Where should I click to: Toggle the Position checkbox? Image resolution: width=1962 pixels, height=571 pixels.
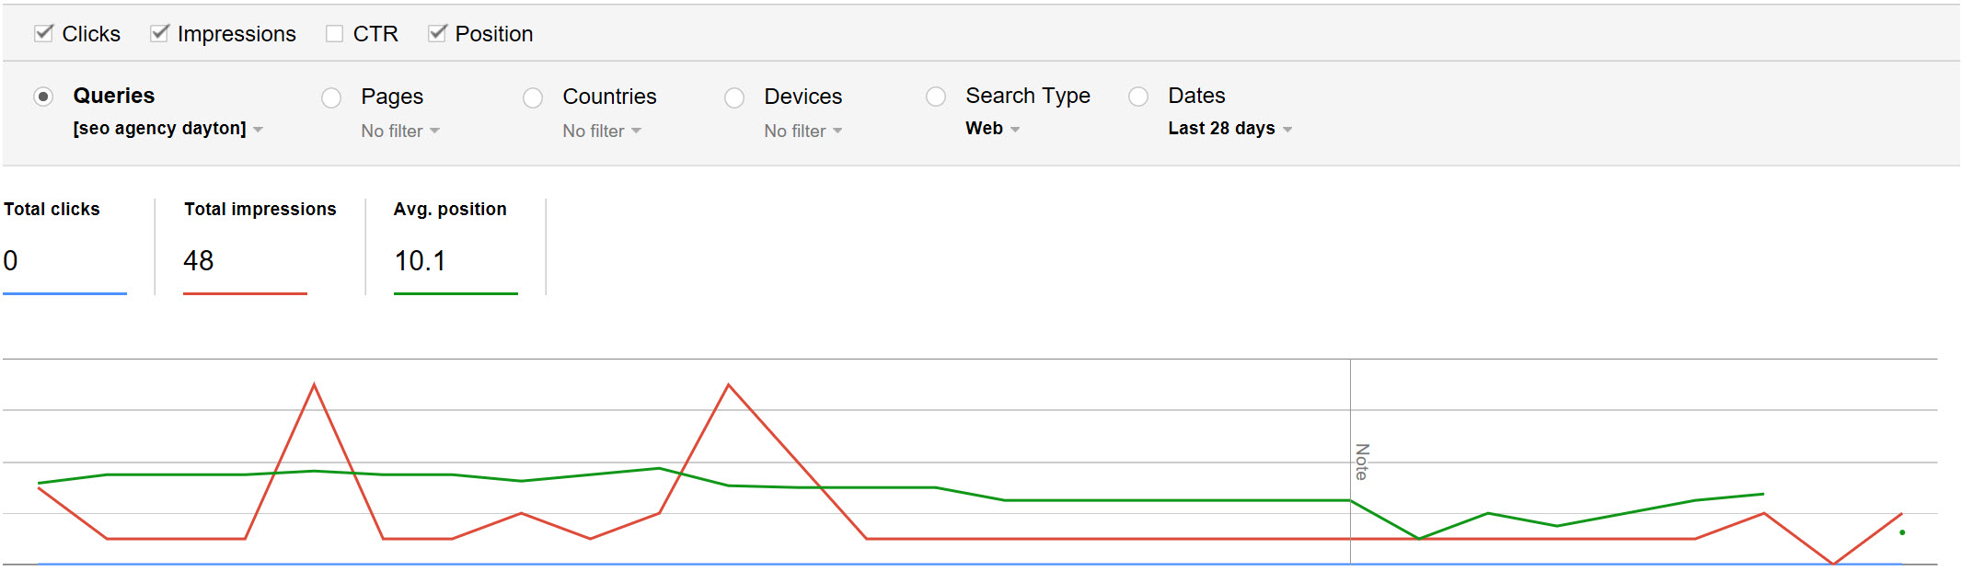[x=437, y=34]
